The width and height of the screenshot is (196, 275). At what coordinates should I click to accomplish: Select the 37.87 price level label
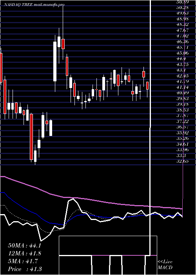(x=183, y=116)
